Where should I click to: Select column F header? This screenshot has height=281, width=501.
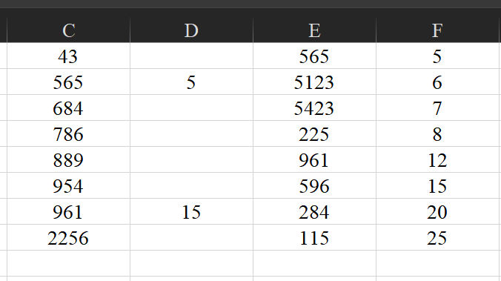pyautogui.click(x=437, y=30)
